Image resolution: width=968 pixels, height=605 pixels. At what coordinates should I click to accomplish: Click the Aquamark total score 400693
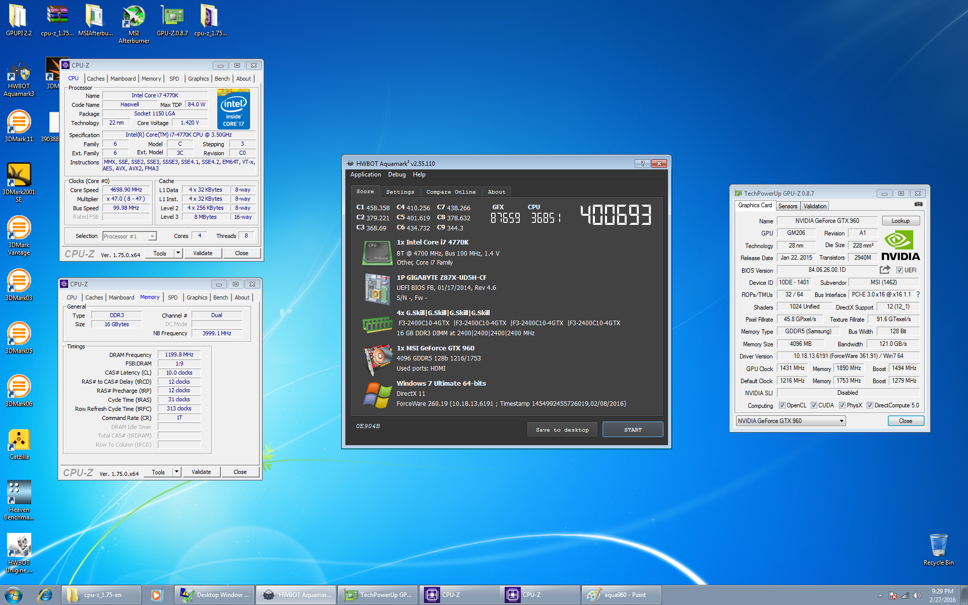(616, 214)
